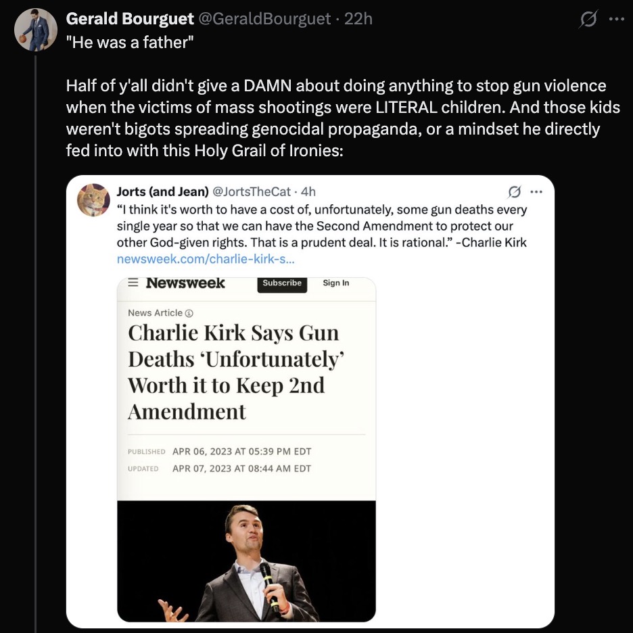The image size is (633, 633).
Task: Click the Charlie Kirk photo in the article
Action: pyautogui.click(x=245, y=561)
